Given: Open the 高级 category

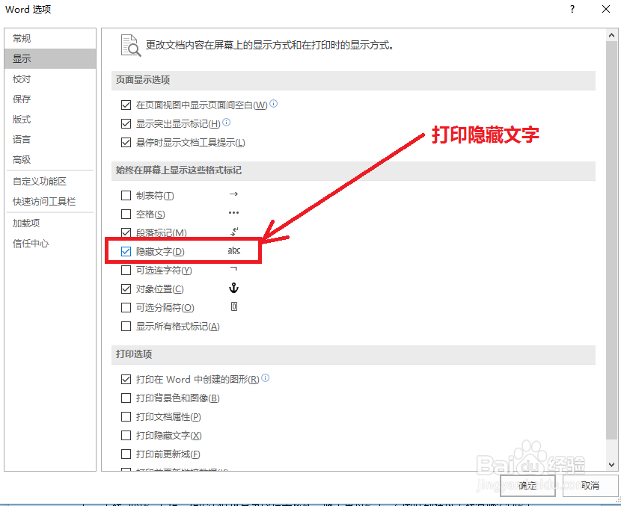Looking at the screenshot, I should 50,159.
